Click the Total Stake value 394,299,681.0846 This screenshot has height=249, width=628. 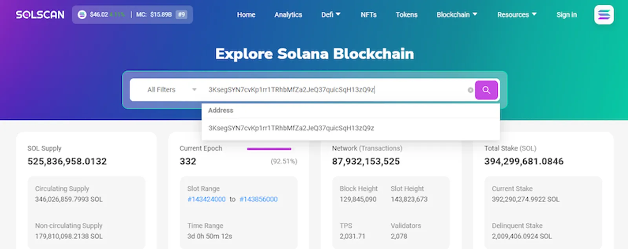[524, 161]
